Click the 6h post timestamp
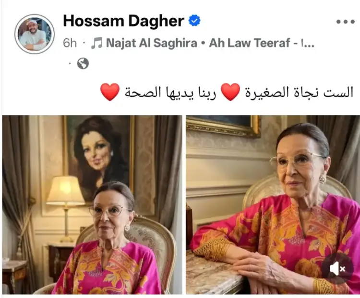This screenshot has height=298, width=360. click(x=70, y=43)
